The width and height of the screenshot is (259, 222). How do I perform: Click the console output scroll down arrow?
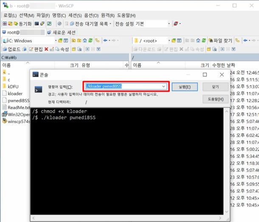(227, 211)
